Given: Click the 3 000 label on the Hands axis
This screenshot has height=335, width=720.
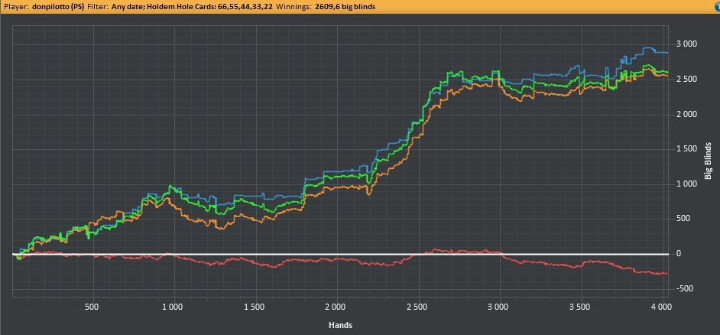Looking at the screenshot, I should (x=498, y=307).
